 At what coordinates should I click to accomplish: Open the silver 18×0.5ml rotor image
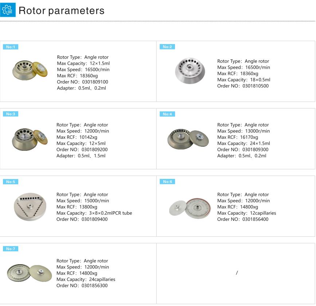190,71
